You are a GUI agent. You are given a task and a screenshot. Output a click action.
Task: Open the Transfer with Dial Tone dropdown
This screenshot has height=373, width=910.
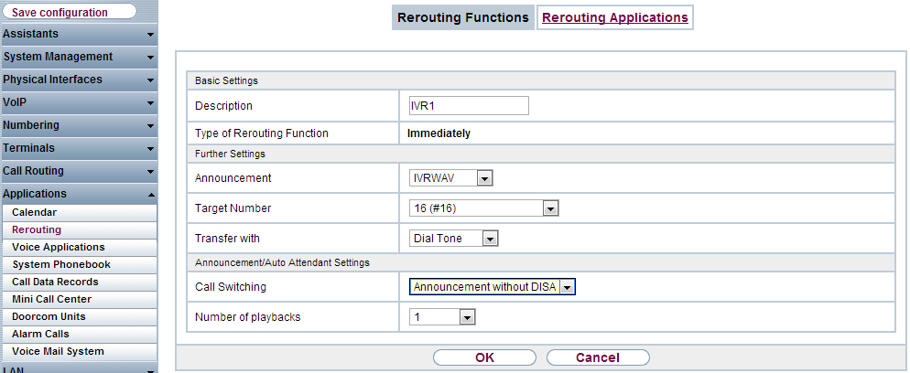[x=454, y=239]
